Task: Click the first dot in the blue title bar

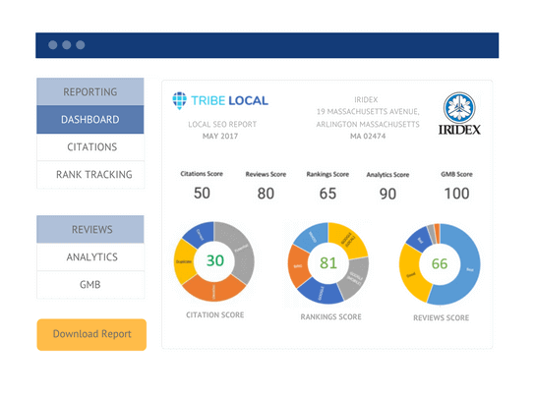Action: pos(53,45)
